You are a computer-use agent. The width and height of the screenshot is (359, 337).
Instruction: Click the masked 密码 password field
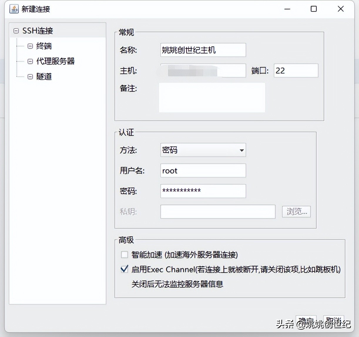pos(203,191)
